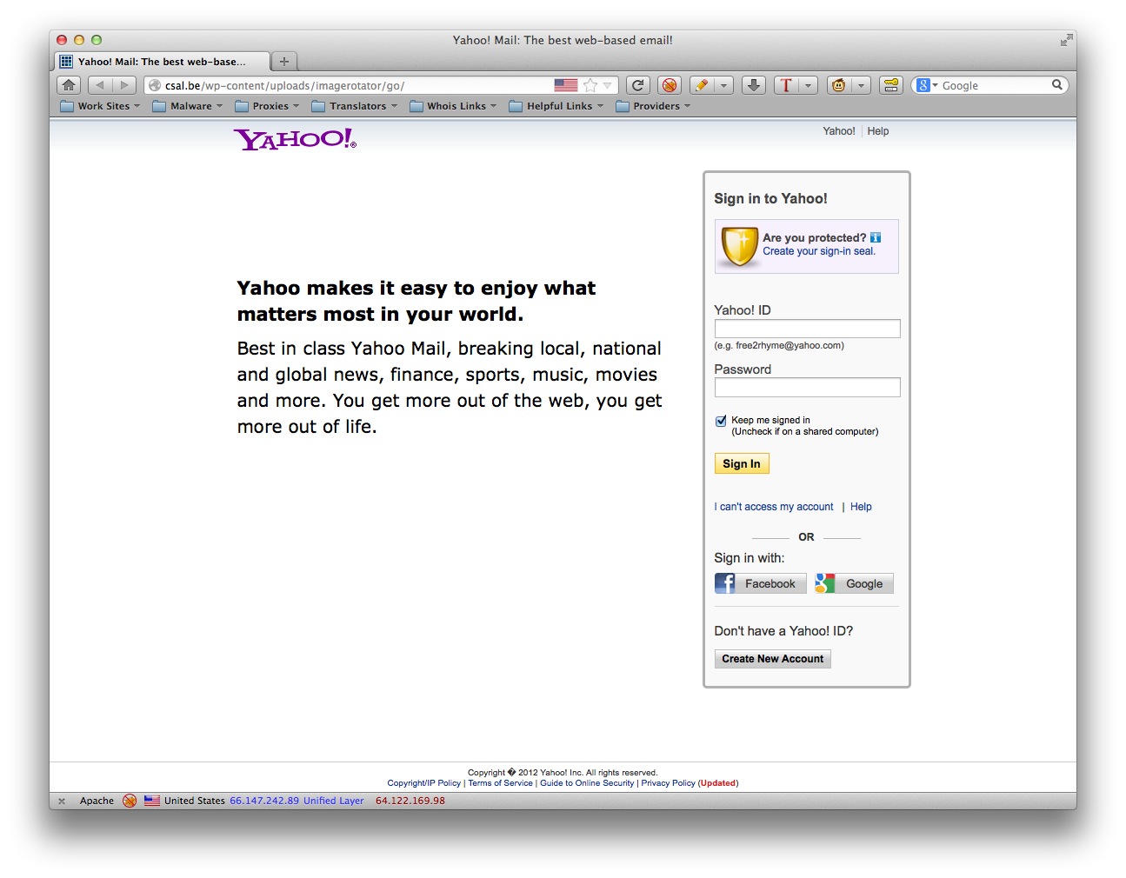Open I can't access my account link
The image size is (1126, 878).
[x=774, y=507]
